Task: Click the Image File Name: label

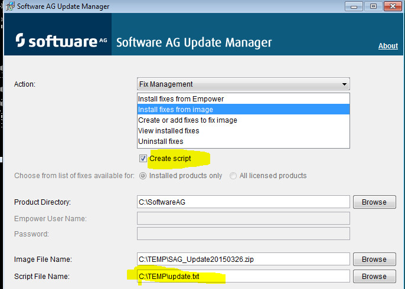Action: pyautogui.click(x=43, y=259)
